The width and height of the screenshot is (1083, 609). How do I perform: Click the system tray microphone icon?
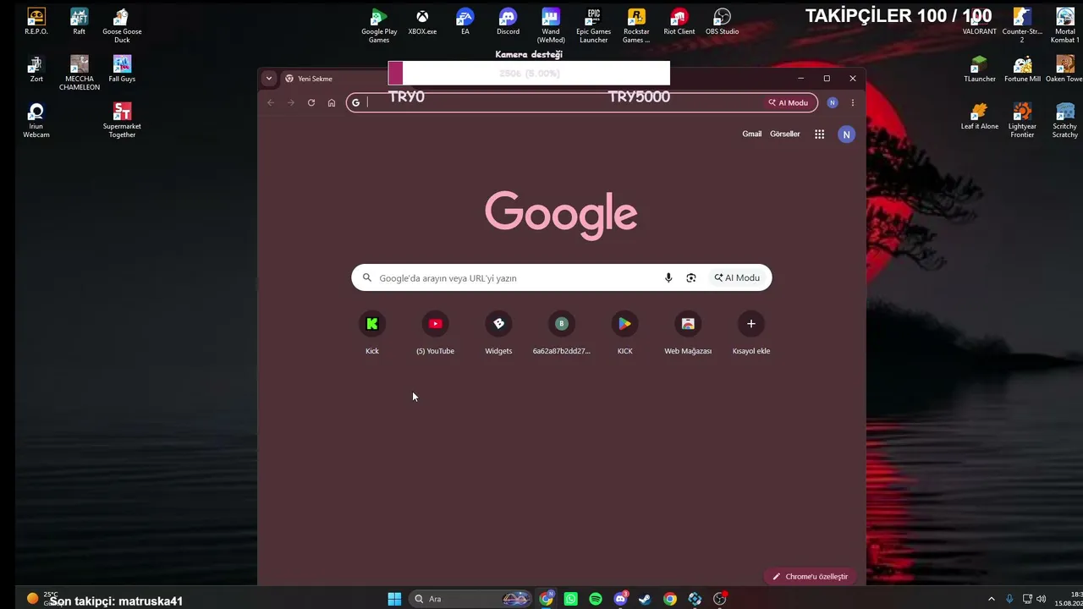[1009, 599]
